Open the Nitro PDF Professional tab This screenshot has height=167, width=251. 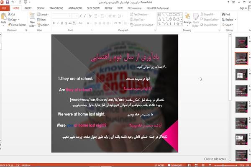coord(158,8)
